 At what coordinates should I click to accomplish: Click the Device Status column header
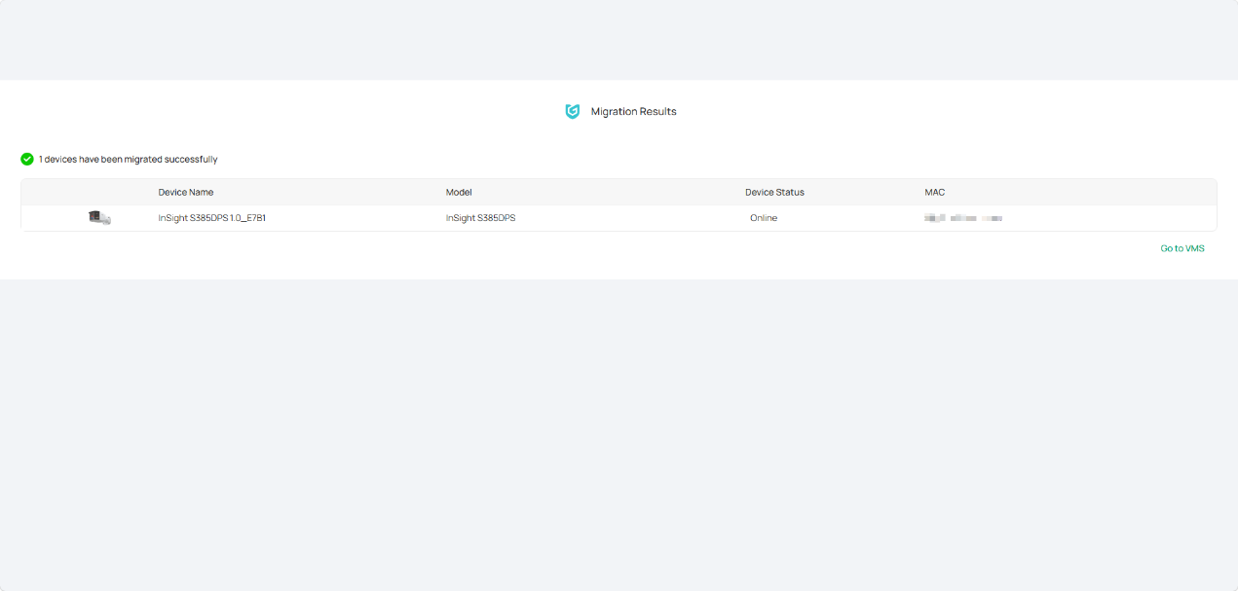pos(774,192)
